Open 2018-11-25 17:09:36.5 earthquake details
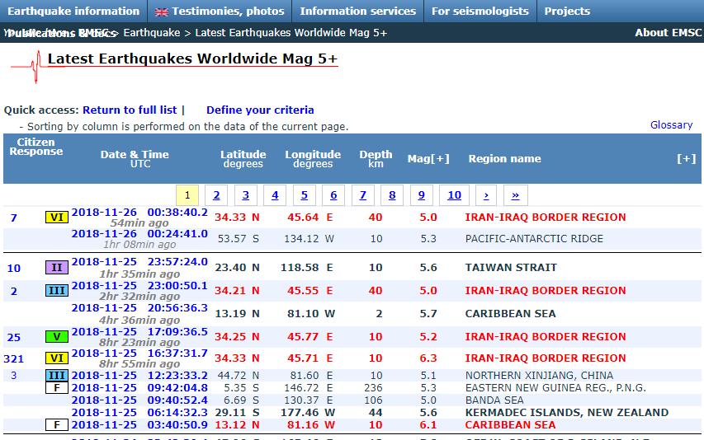This screenshot has height=440, width=704. point(139,332)
